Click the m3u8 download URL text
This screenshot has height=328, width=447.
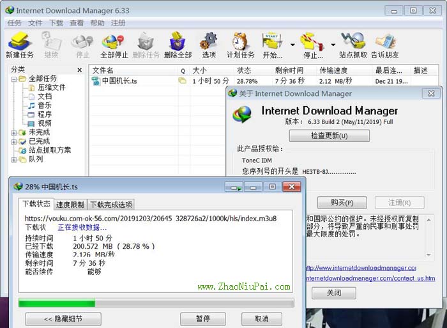[x=151, y=219]
